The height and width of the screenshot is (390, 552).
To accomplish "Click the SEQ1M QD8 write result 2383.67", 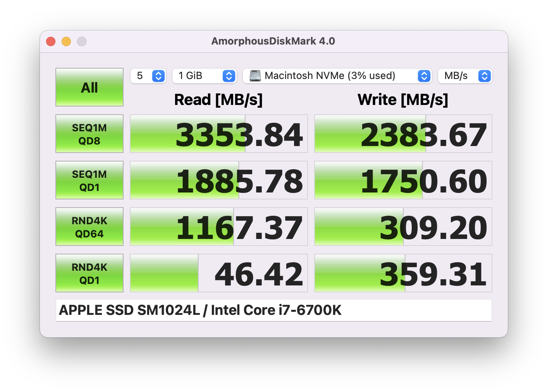I will click(x=403, y=134).
